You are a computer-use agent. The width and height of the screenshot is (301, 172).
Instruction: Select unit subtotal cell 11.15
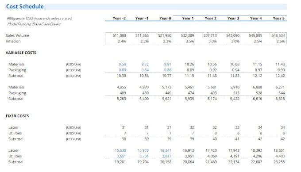(x=189, y=76)
